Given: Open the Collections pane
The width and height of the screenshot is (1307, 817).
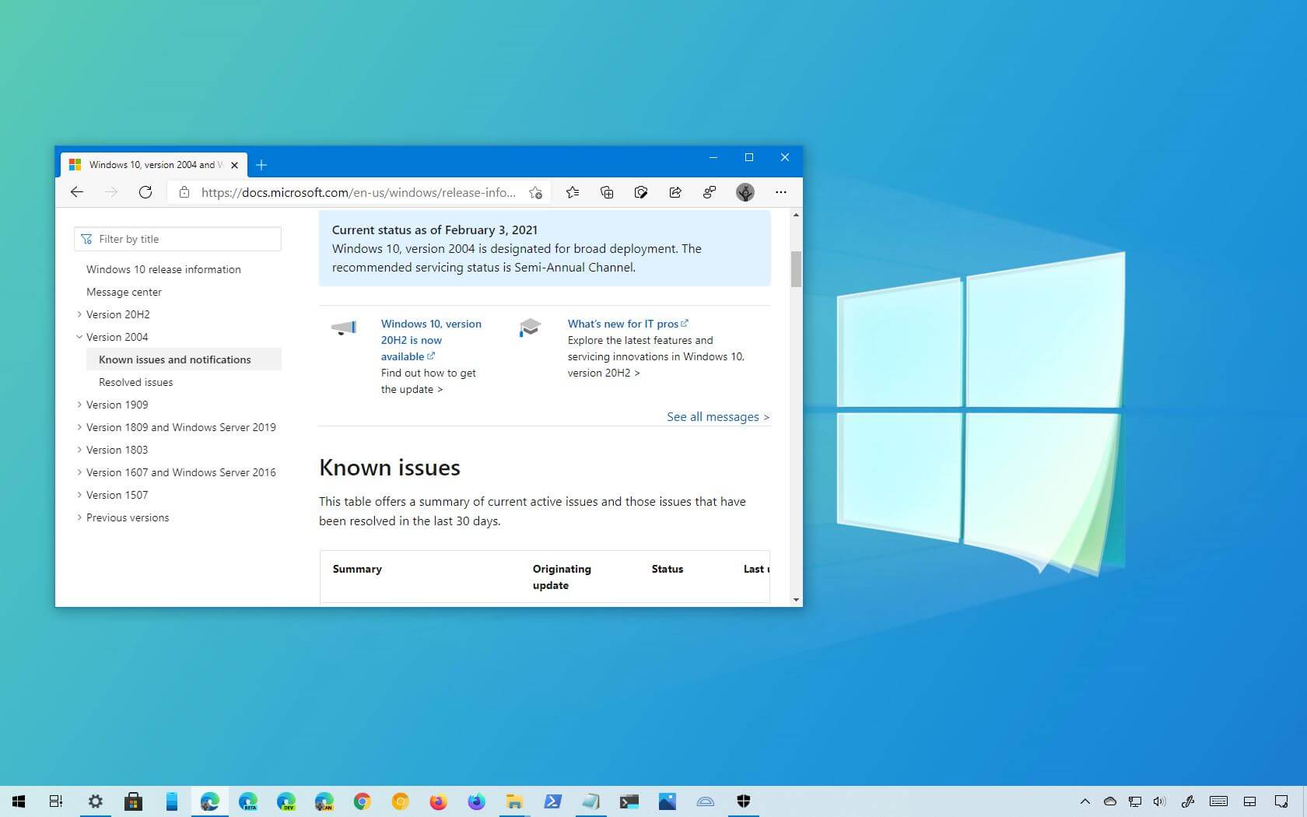Looking at the screenshot, I should click(607, 192).
